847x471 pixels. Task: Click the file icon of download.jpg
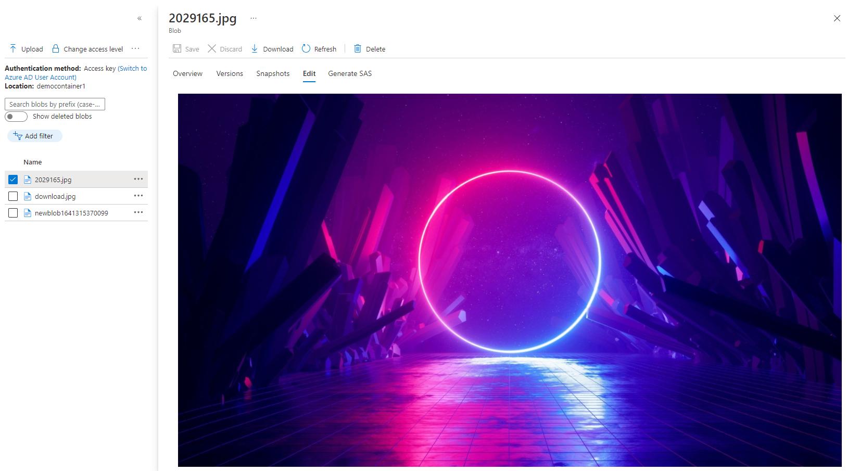(x=28, y=196)
